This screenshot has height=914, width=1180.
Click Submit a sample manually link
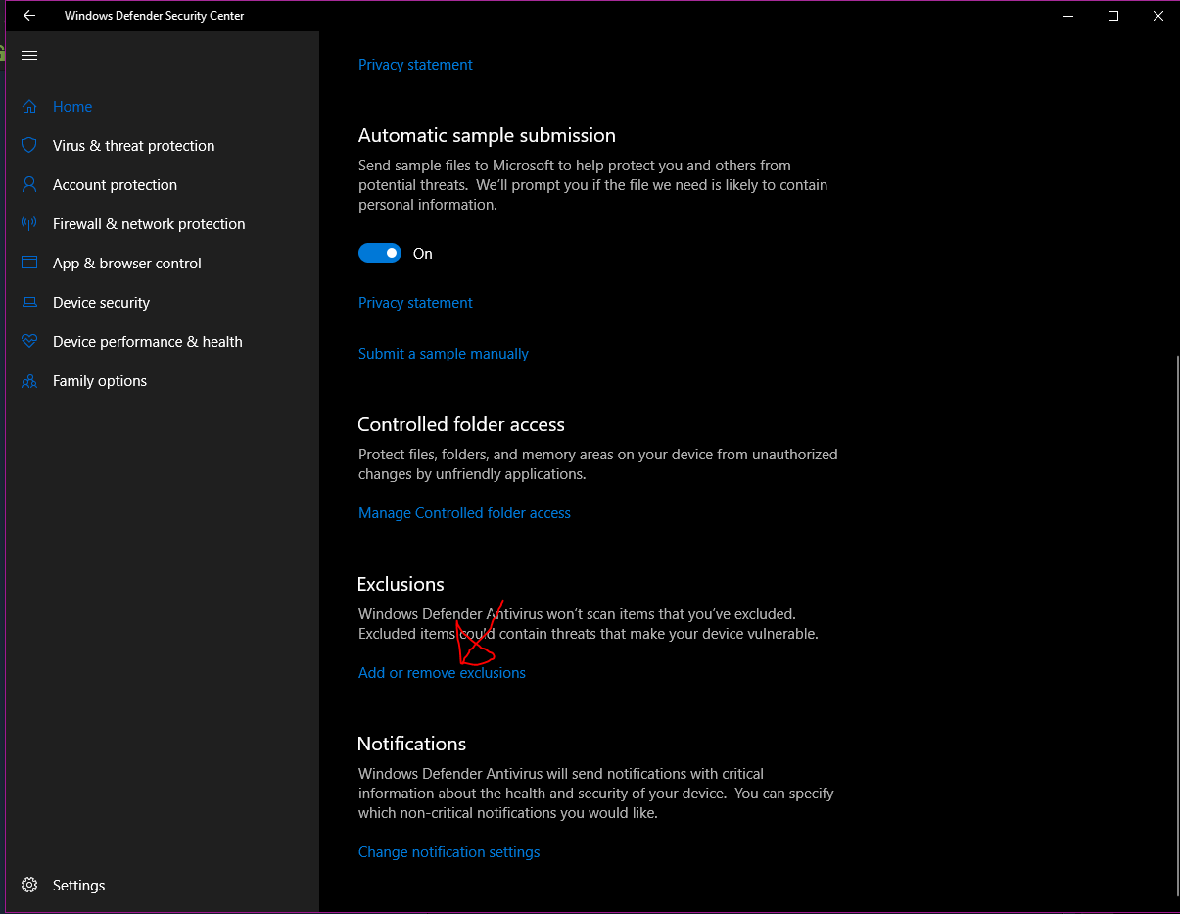point(443,354)
